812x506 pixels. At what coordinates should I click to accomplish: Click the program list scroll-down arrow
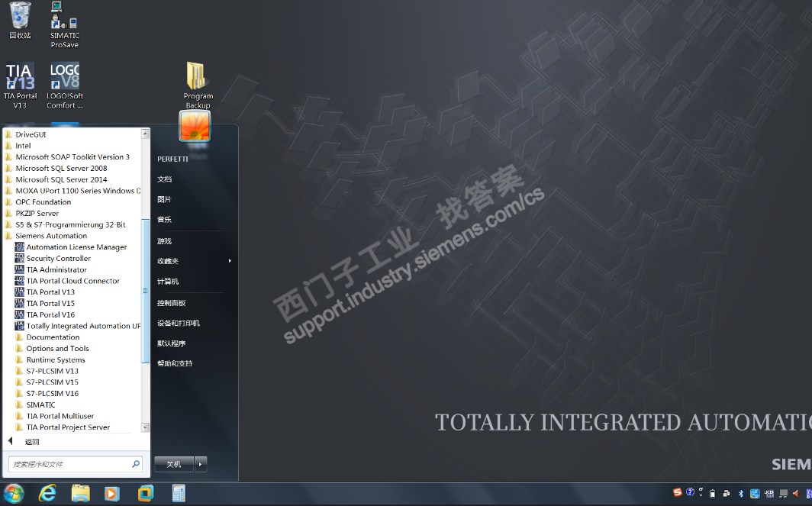[146, 428]
